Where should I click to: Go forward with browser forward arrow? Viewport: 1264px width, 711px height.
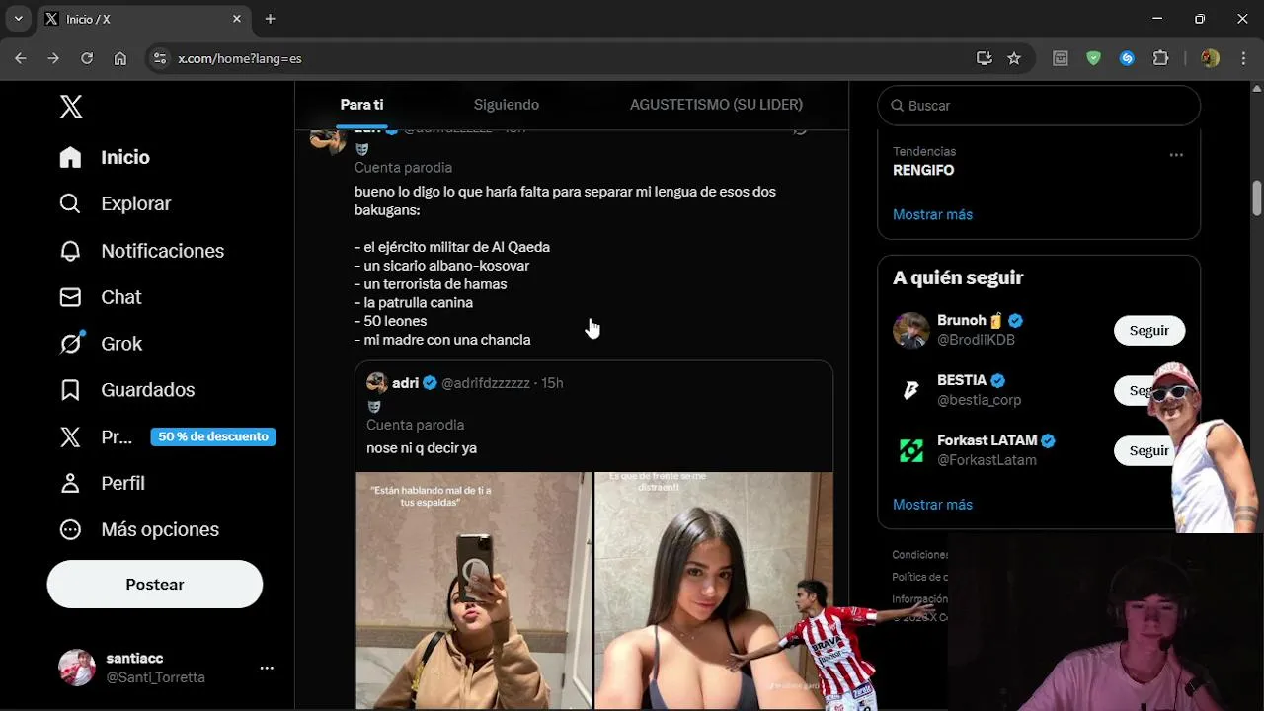click(53, 58)
